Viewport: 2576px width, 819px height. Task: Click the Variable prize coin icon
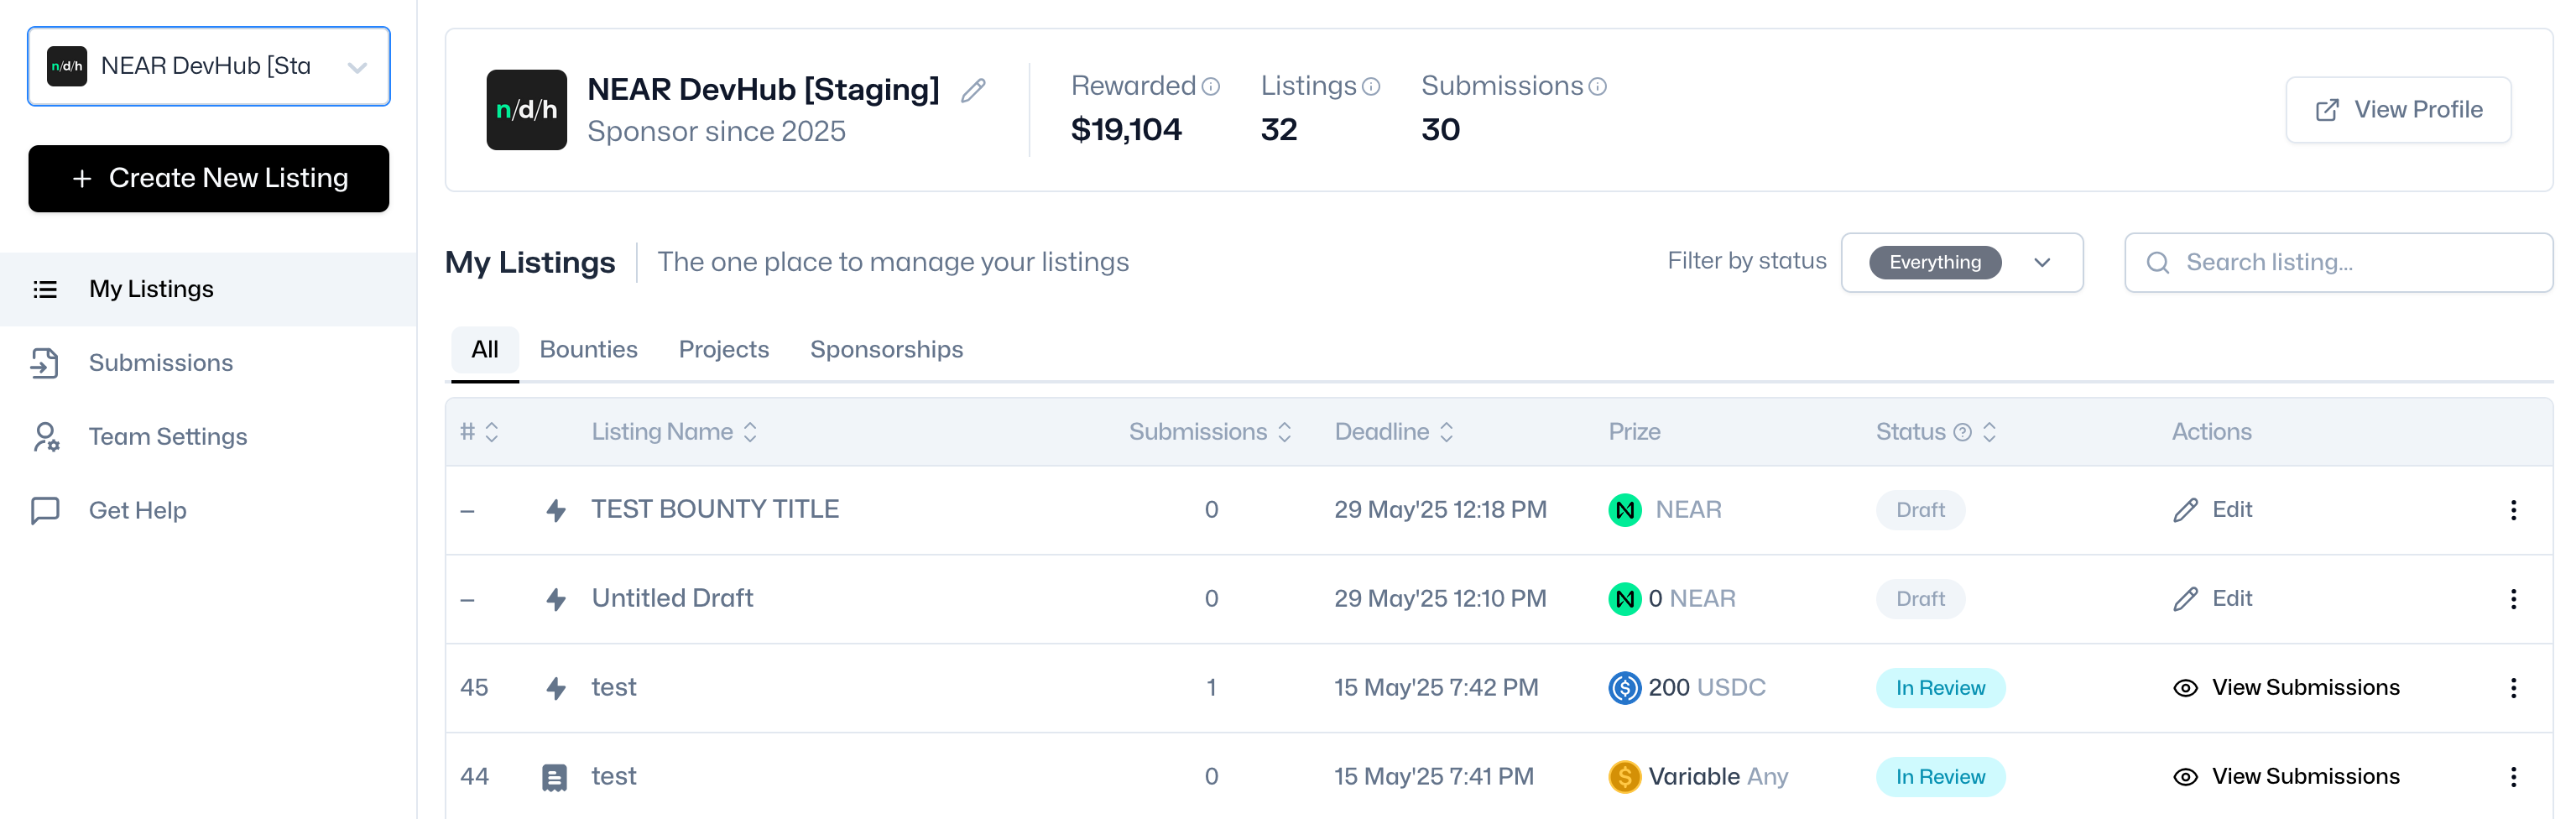tap(1624, 777)
